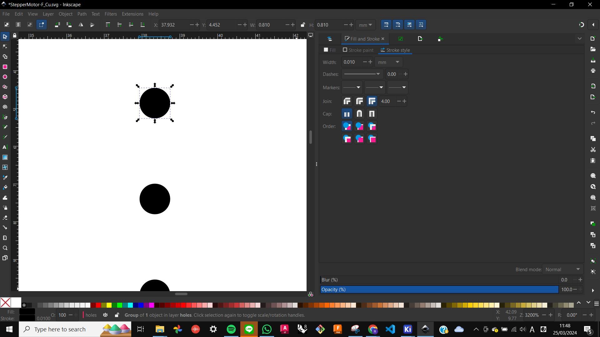Select the Text tool
Viewport: 600px width, 337px height.
coord(5,147)
